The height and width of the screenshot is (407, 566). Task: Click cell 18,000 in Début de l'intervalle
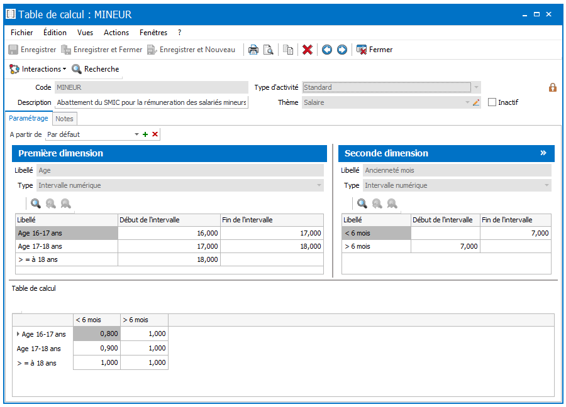click(169, 259)
